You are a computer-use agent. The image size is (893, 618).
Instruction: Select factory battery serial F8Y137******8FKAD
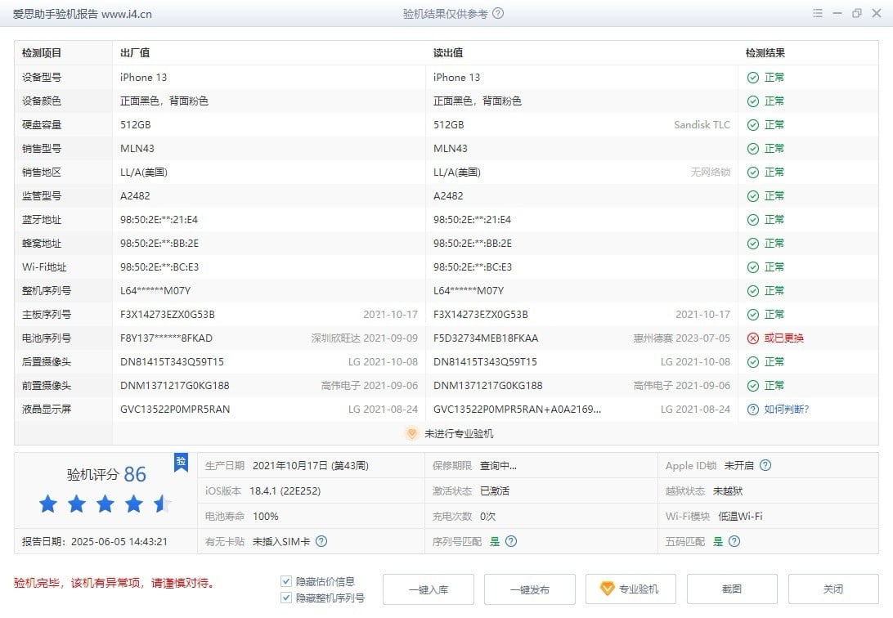[166, 338]
